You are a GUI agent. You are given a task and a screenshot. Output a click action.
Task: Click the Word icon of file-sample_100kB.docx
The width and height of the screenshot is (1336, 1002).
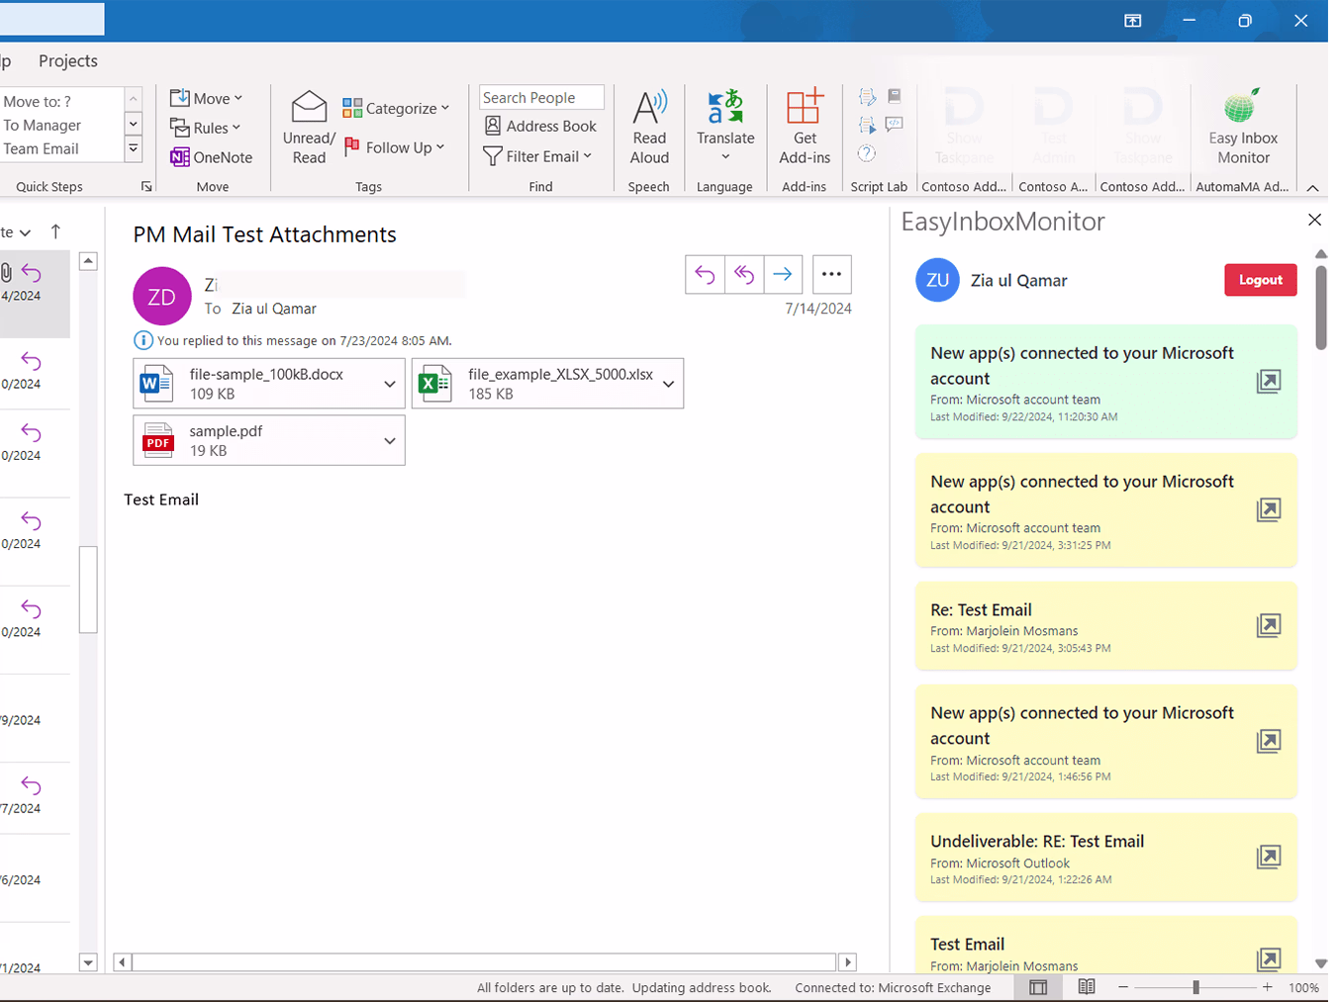point(156,383)
